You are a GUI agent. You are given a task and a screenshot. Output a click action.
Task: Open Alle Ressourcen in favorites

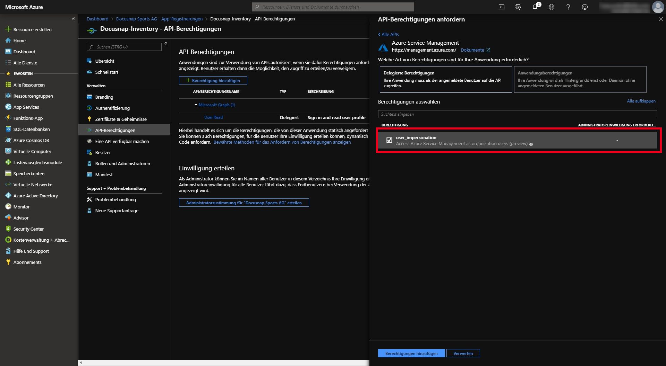pyautogui.click(x=29, y=85)
